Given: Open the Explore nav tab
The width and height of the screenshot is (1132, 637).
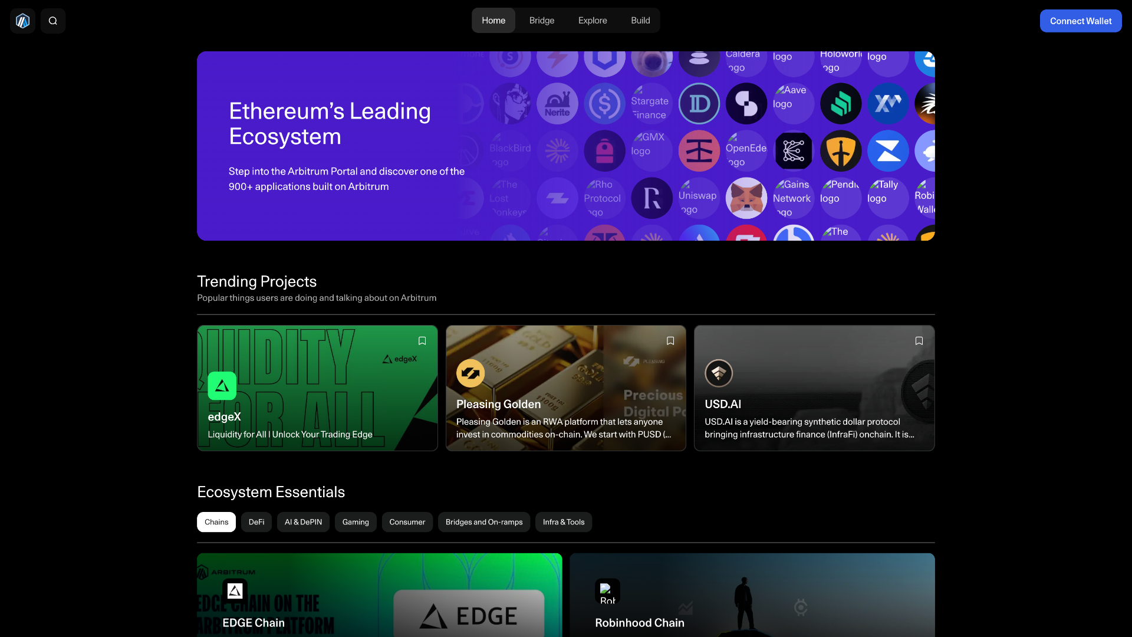Looking at the screenshot, I should (593, 21).
